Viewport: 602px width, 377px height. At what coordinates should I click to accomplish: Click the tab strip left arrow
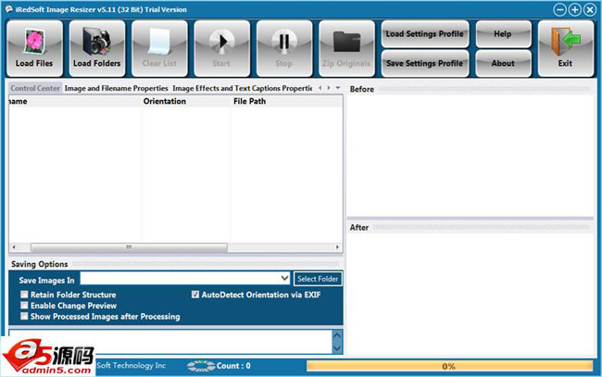point(320,88)
